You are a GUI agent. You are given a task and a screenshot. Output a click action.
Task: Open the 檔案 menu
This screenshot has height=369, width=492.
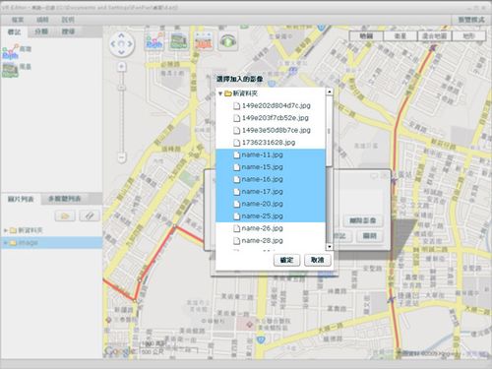click(18, 20)
